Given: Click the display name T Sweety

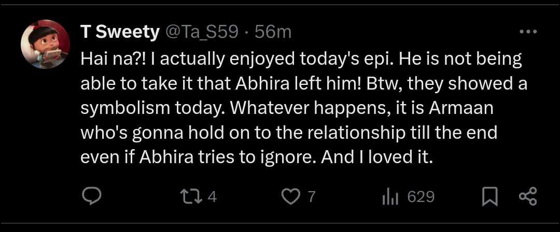Looking at the screenshot, I should 120,32.
